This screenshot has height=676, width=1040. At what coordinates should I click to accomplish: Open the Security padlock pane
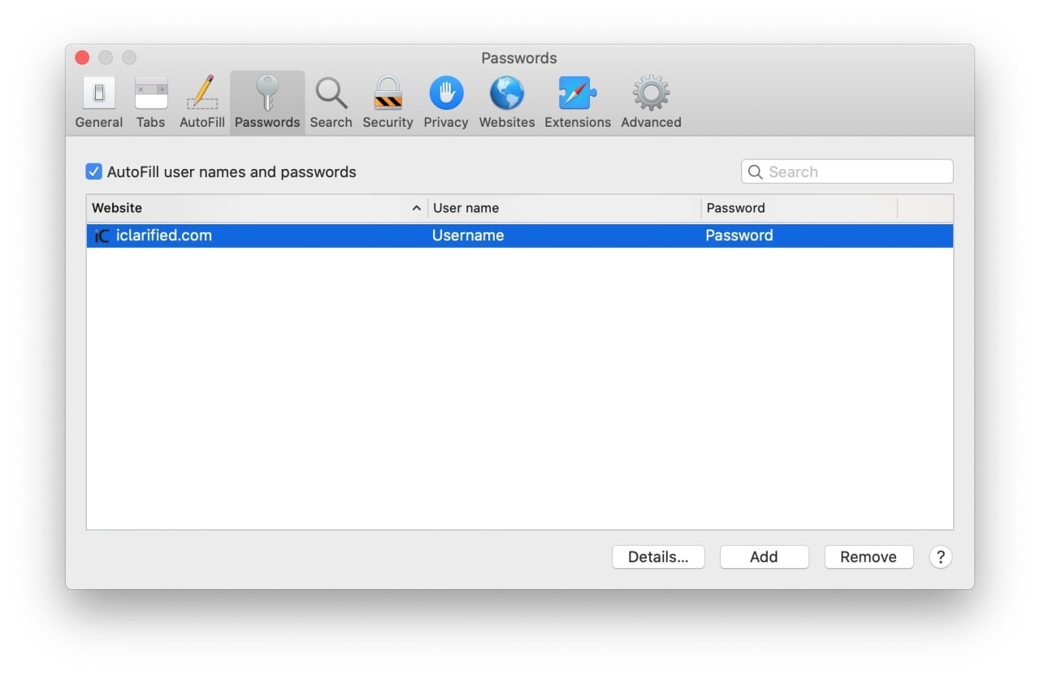tap(388, 102)
